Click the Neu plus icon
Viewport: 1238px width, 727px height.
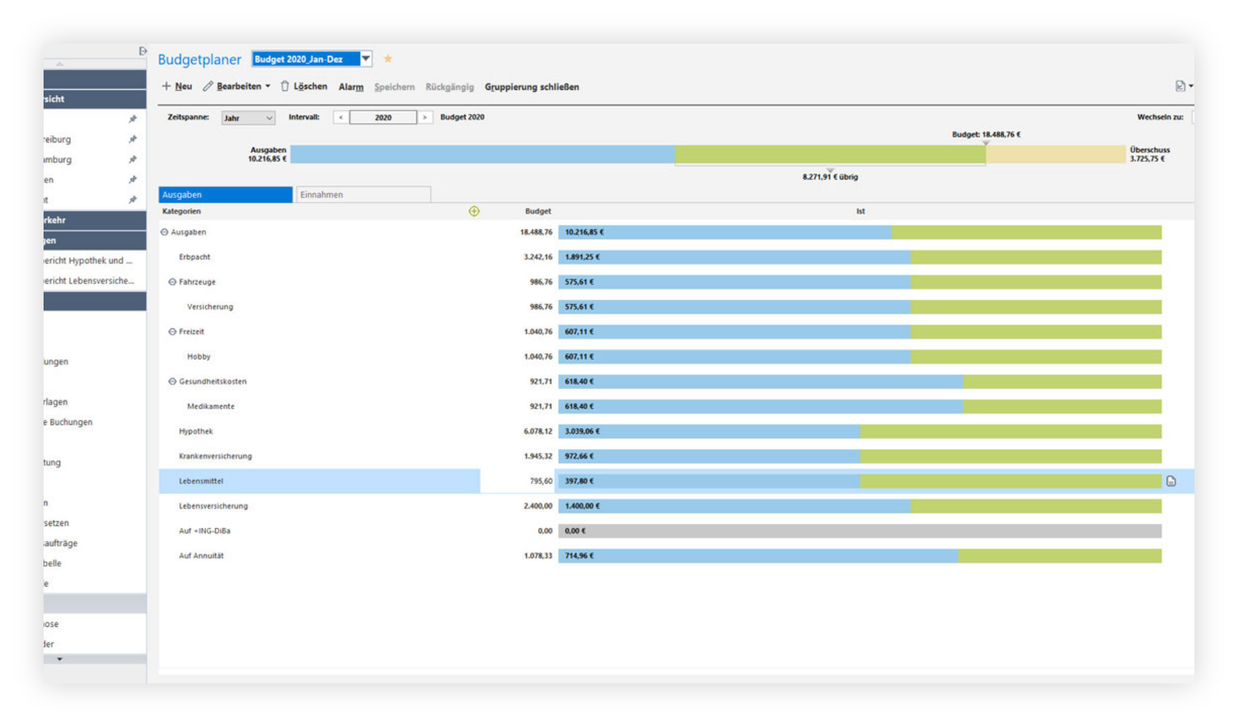coord(166,86)
